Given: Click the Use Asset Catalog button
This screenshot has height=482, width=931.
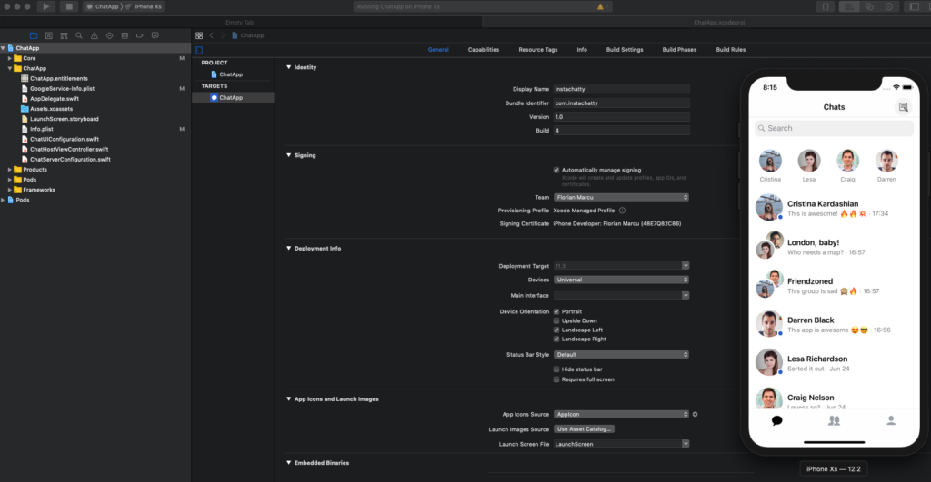Looking at the screenshot, I should pyautogui.click(x=584, y=428).
